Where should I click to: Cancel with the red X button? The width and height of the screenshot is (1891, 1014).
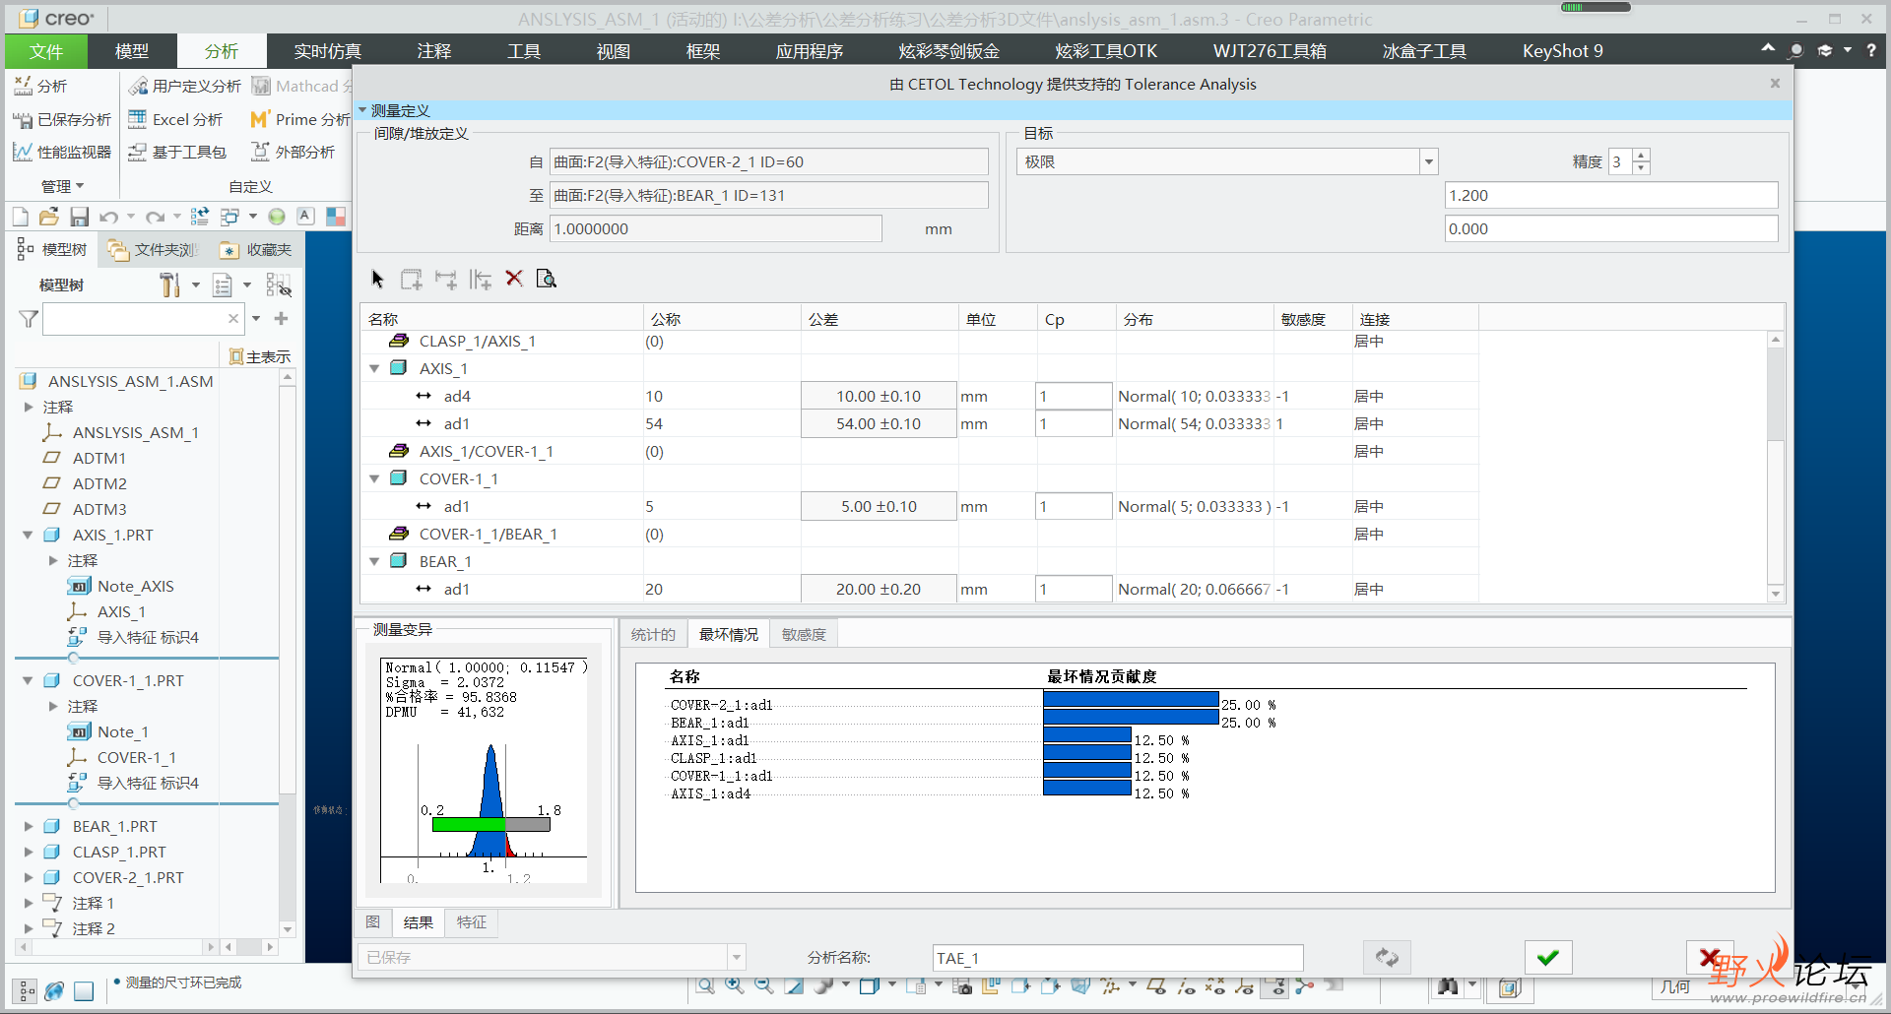(x=1710, y=957)
